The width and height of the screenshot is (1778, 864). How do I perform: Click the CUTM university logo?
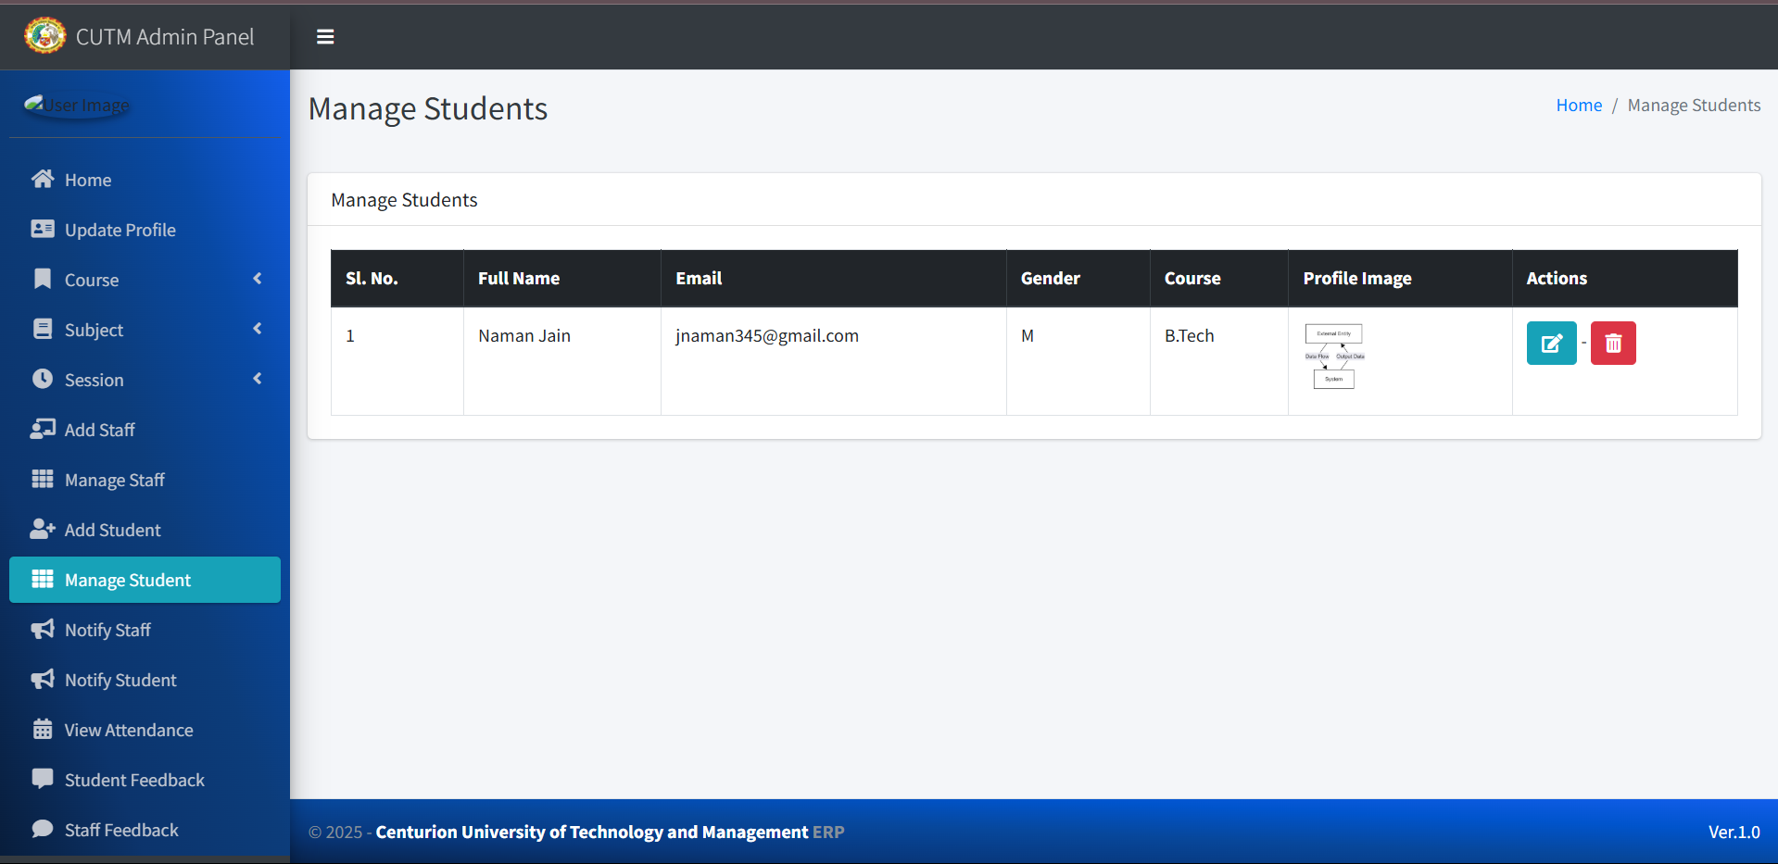(x=44, y=36)
